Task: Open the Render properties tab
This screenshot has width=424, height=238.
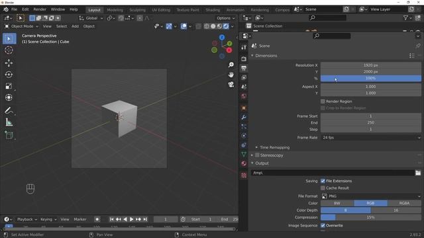Action: click(244, 59)
